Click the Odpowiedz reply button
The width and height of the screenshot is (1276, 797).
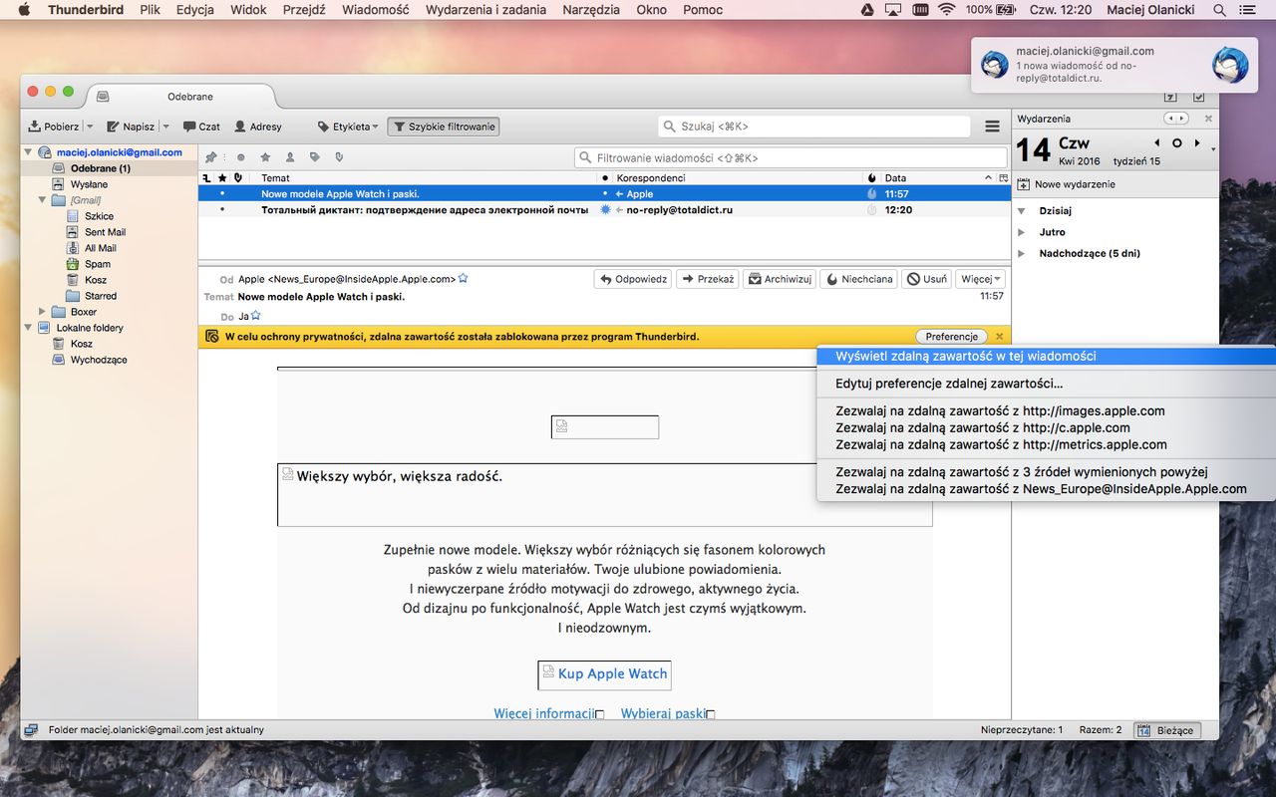point(633,279)
